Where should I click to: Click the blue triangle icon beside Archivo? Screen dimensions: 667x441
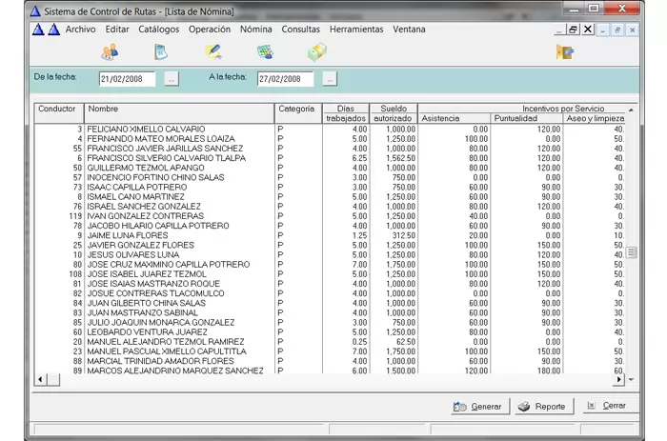coord(53,30)
